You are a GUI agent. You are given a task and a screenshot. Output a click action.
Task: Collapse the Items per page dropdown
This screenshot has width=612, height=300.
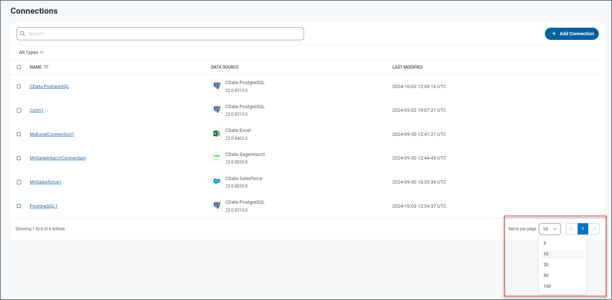pos(550,229)
